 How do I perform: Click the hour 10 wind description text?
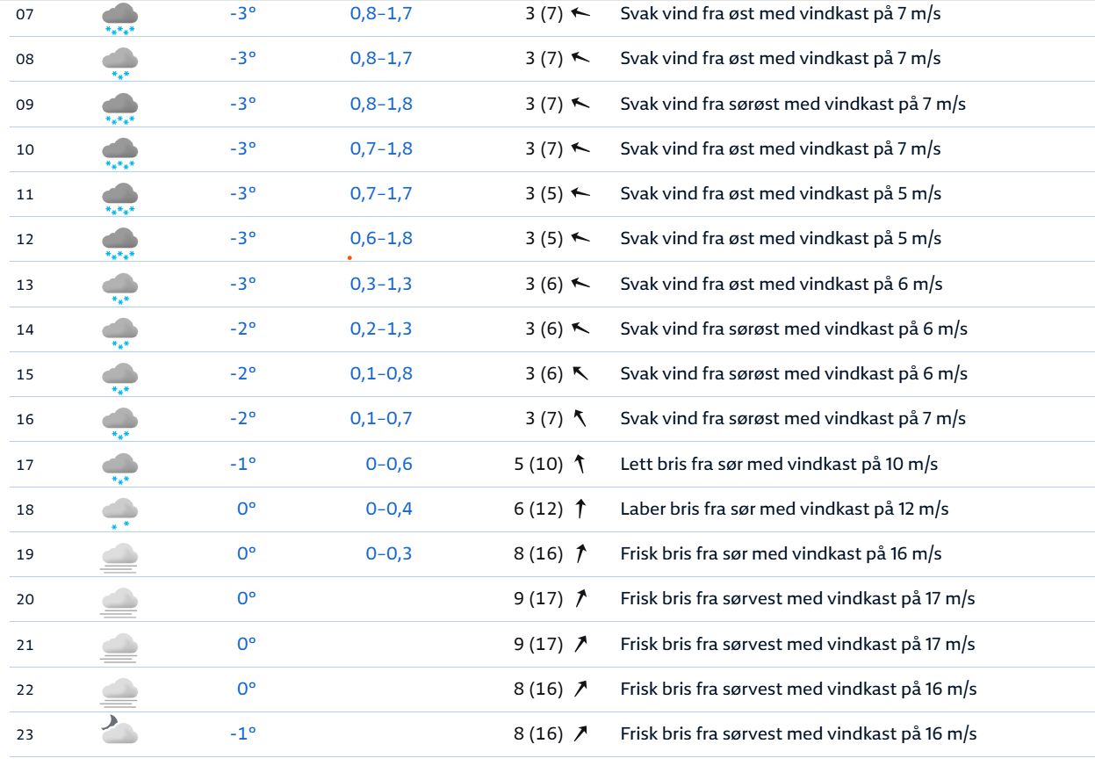pos(780,148)
